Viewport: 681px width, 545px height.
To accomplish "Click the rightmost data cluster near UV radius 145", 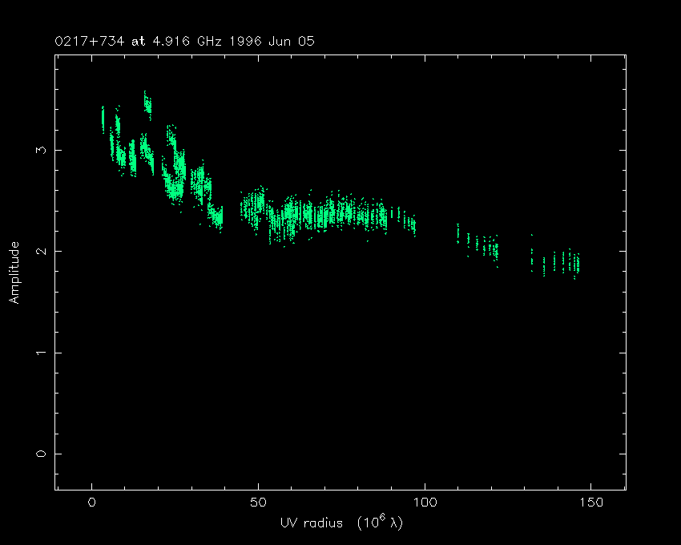I will click(x=575, y=264).
